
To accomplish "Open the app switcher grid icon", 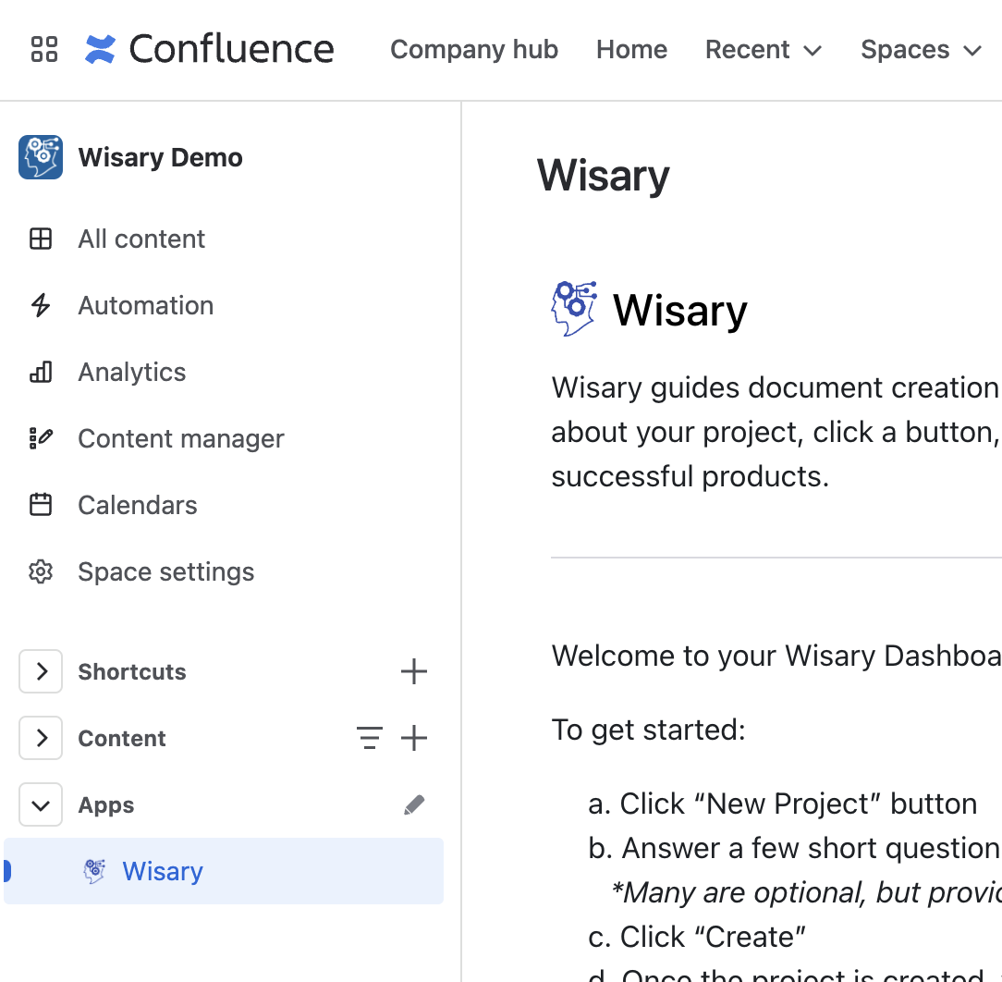I will pyautogui.click(x=44, y=49).
